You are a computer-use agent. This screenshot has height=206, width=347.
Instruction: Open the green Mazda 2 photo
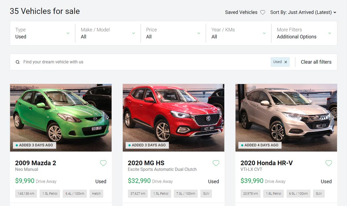click(x=61, y=118)
